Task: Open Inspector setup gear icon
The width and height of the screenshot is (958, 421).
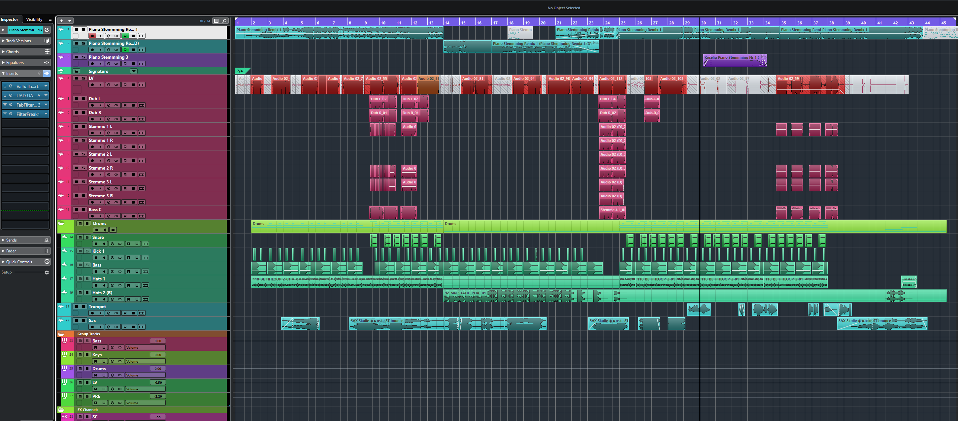Action: [x=47, y=273]
